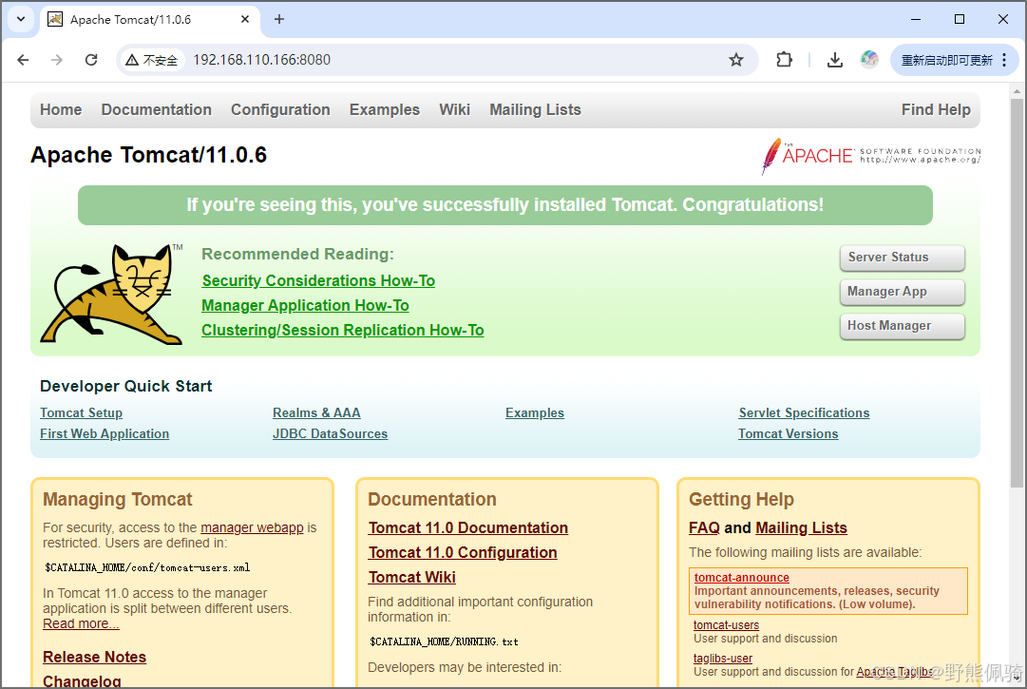The image size is (1027, 689).
Task: Open the First Web Application link
Action: pyautogui.click(x=105, y=434)
